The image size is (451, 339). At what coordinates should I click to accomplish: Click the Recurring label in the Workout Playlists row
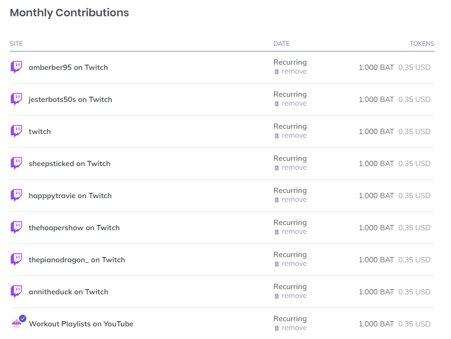[x=290, y=319]
